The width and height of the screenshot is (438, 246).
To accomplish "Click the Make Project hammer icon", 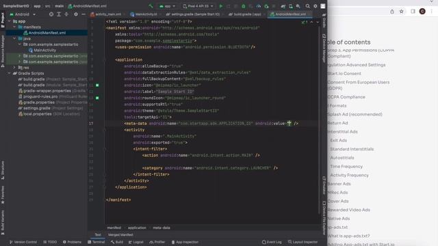I will (151, 6).
